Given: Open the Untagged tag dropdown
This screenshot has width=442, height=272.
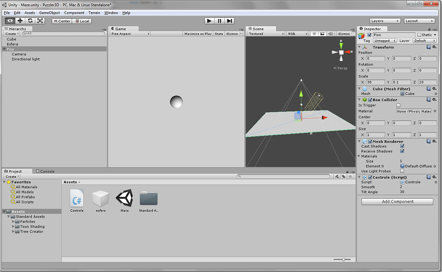Looking at the screenshot, I should 384,41.
